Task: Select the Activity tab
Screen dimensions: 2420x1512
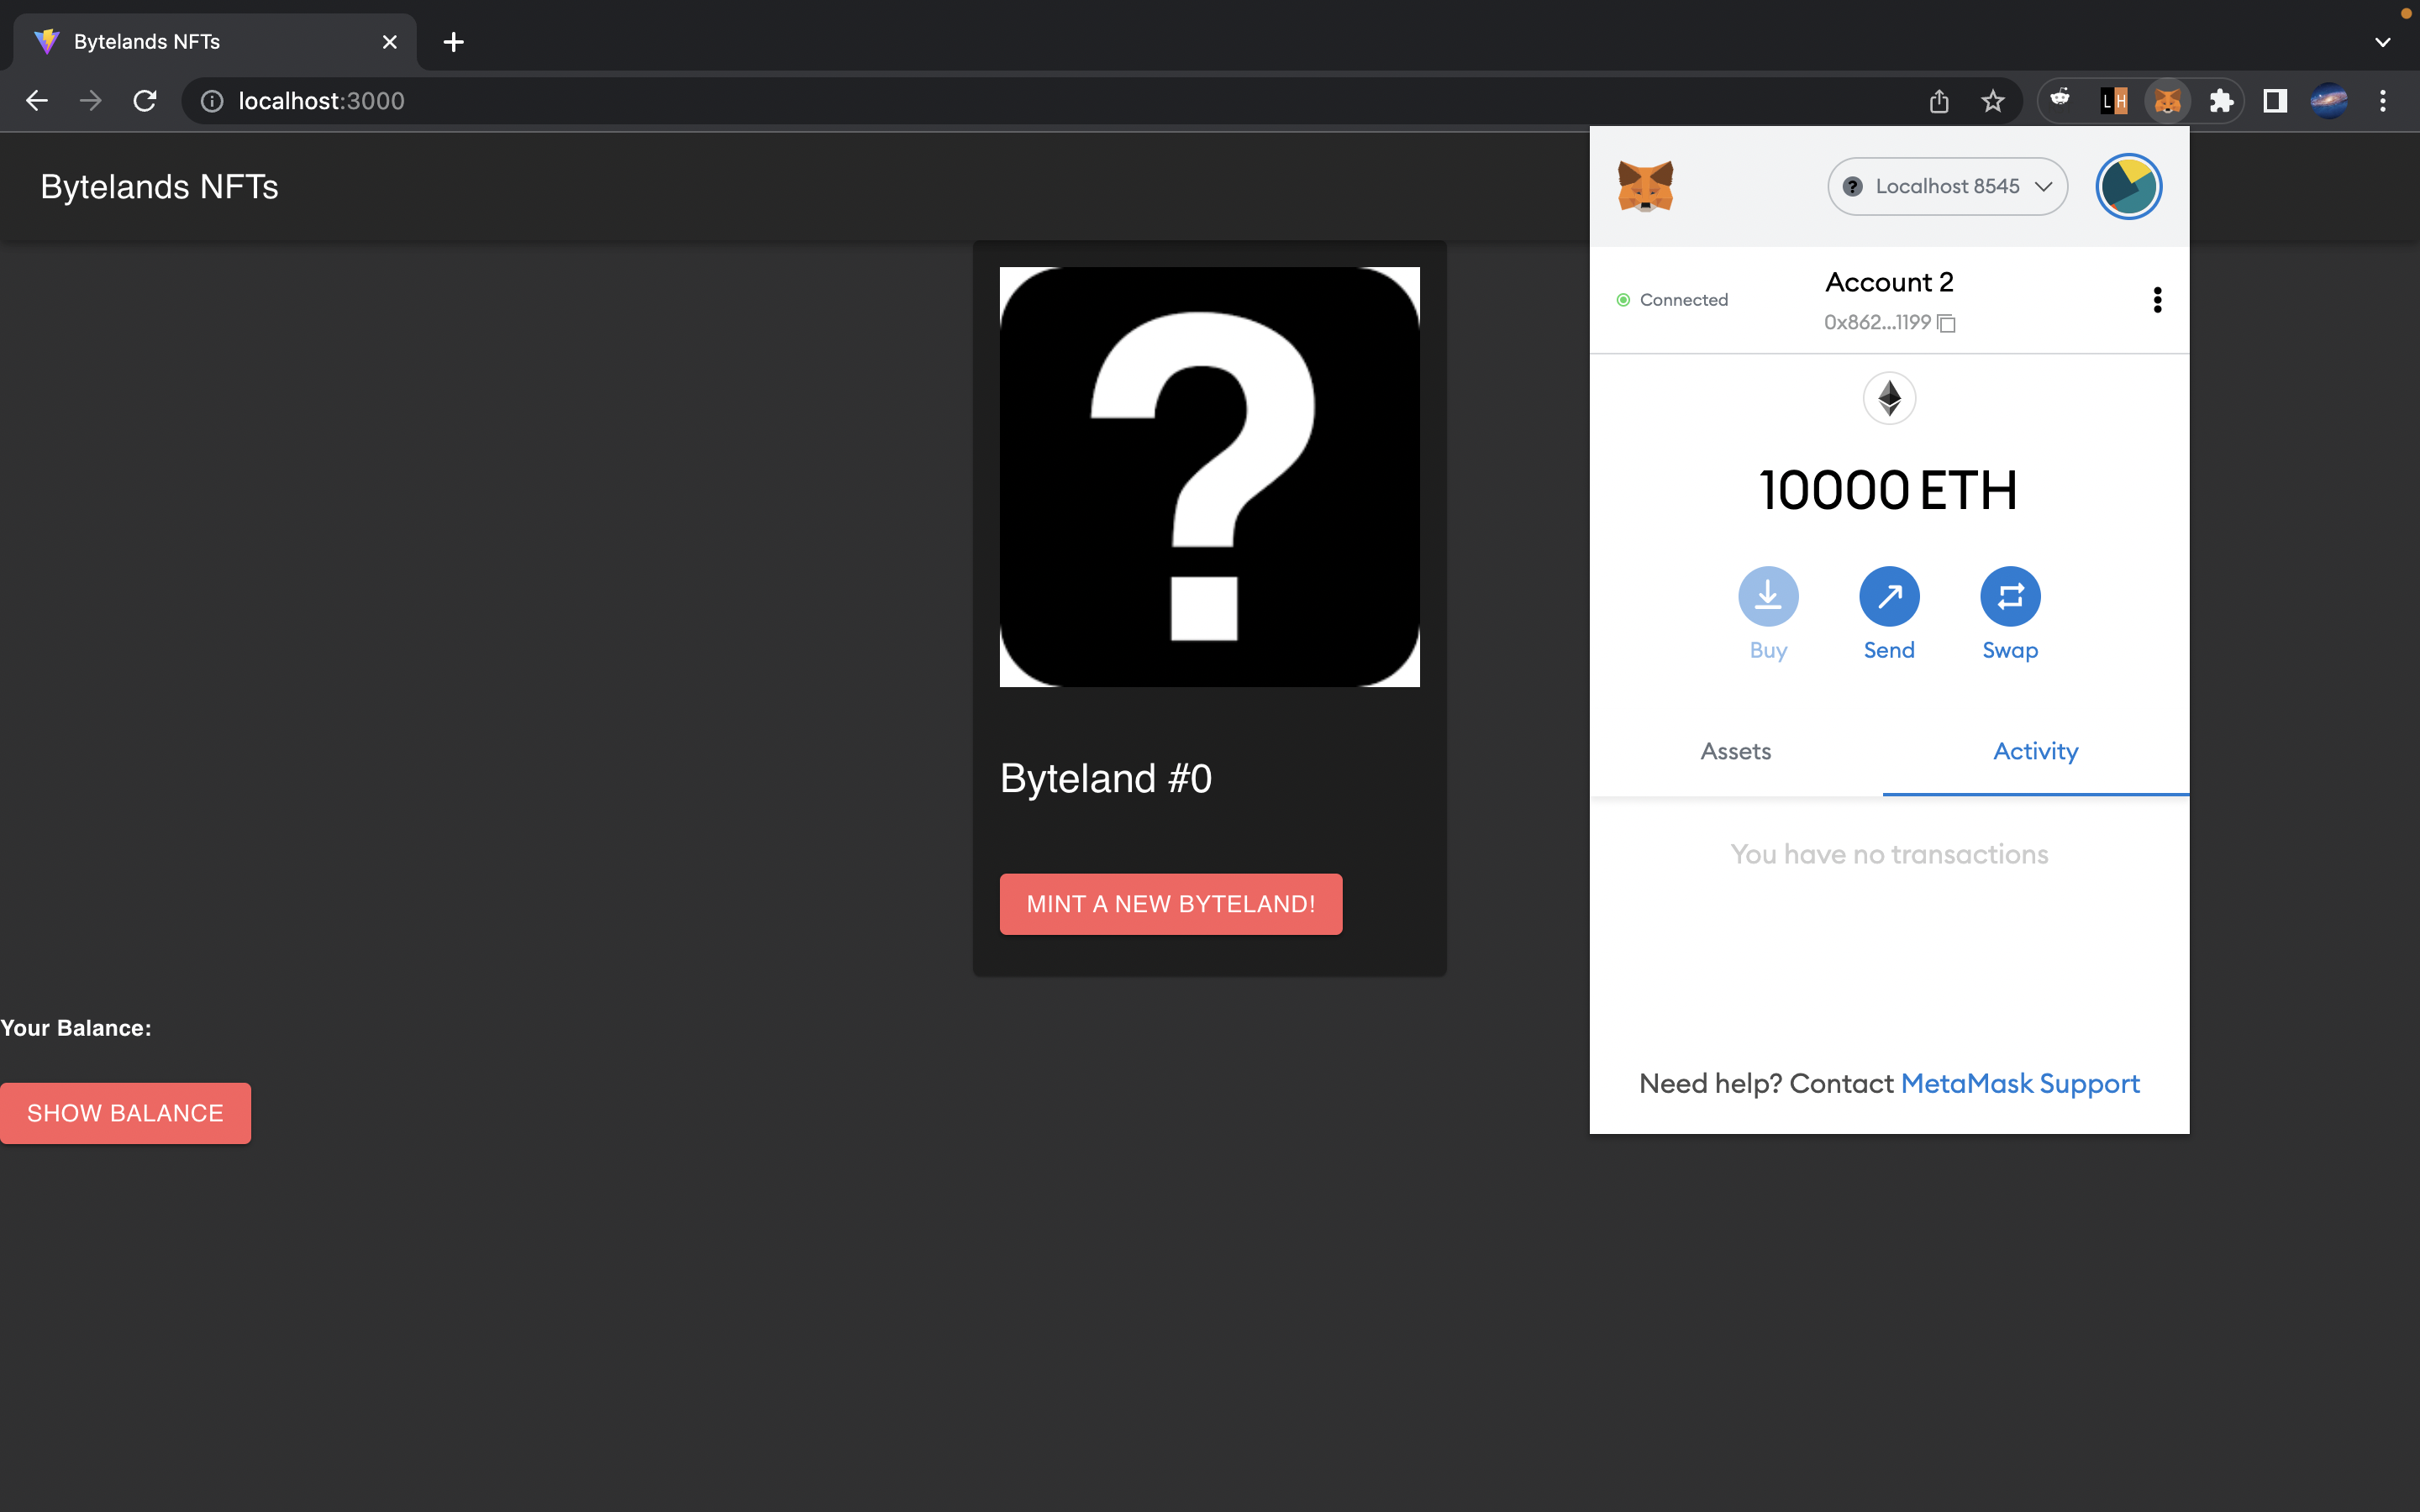Action: [2035, 751]
